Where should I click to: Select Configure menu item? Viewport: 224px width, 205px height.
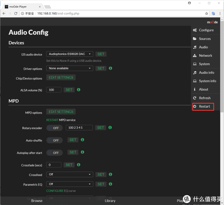[x=205, y=30]
